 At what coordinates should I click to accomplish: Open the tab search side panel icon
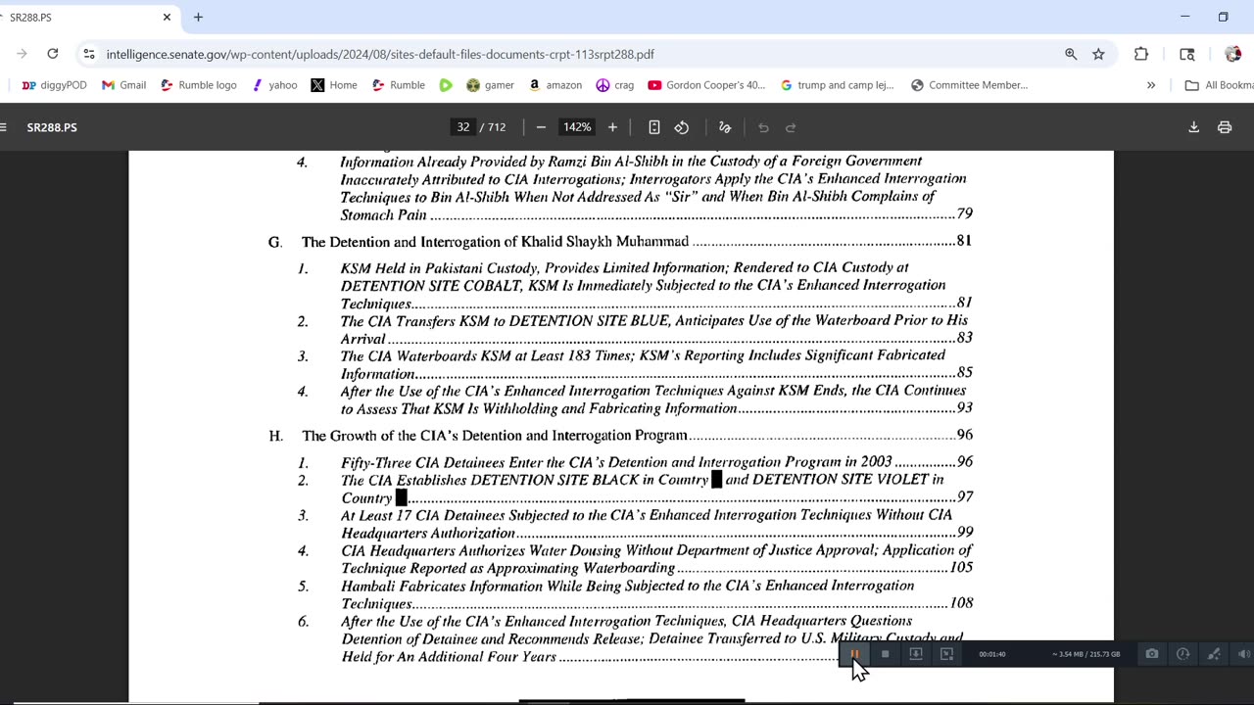(1187, 54)
